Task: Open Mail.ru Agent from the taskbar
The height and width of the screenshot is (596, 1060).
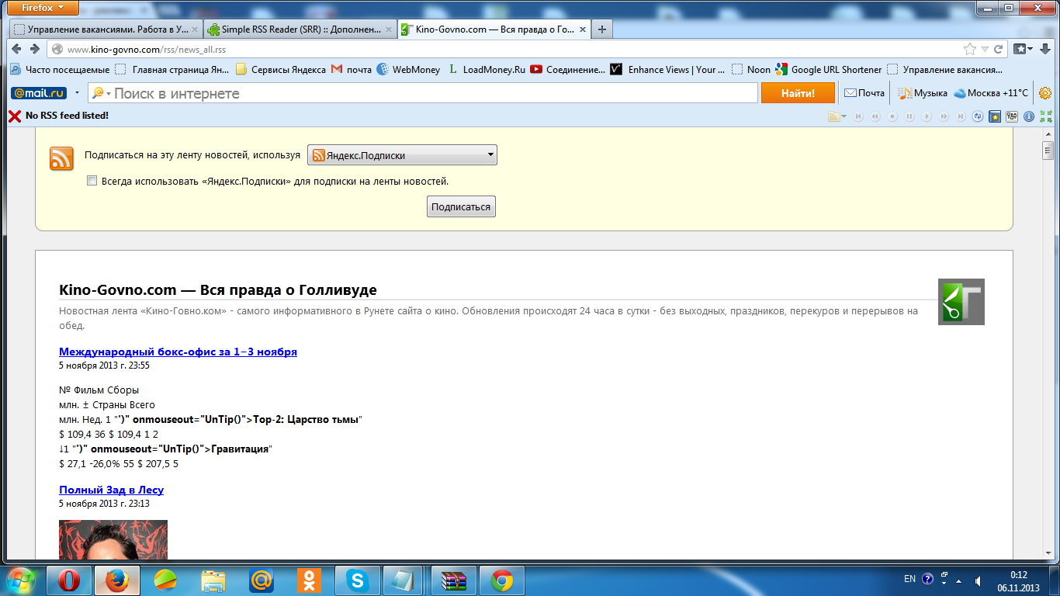Action: pos(261,580)
